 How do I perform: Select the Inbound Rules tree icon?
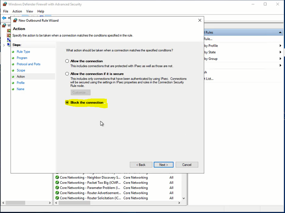pos(9,30)
